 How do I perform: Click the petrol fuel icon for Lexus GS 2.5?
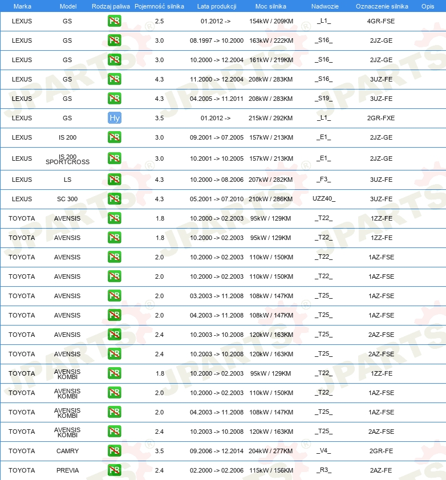click(x=114, y=21)
